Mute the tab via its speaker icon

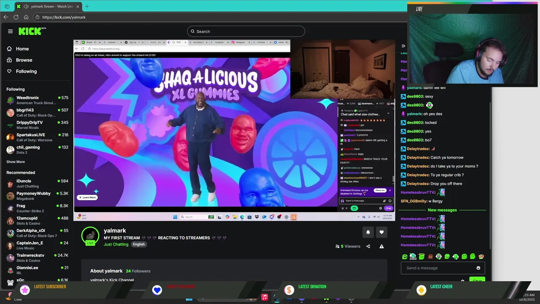point(26,6)
